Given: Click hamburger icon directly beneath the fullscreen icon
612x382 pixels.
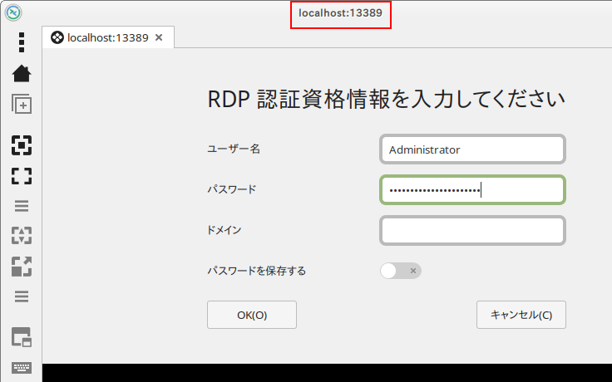Looking at the screenshot, I should click(22, 206).
